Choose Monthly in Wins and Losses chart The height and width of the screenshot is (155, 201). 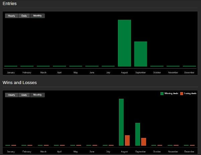click(x=37, y=95)
